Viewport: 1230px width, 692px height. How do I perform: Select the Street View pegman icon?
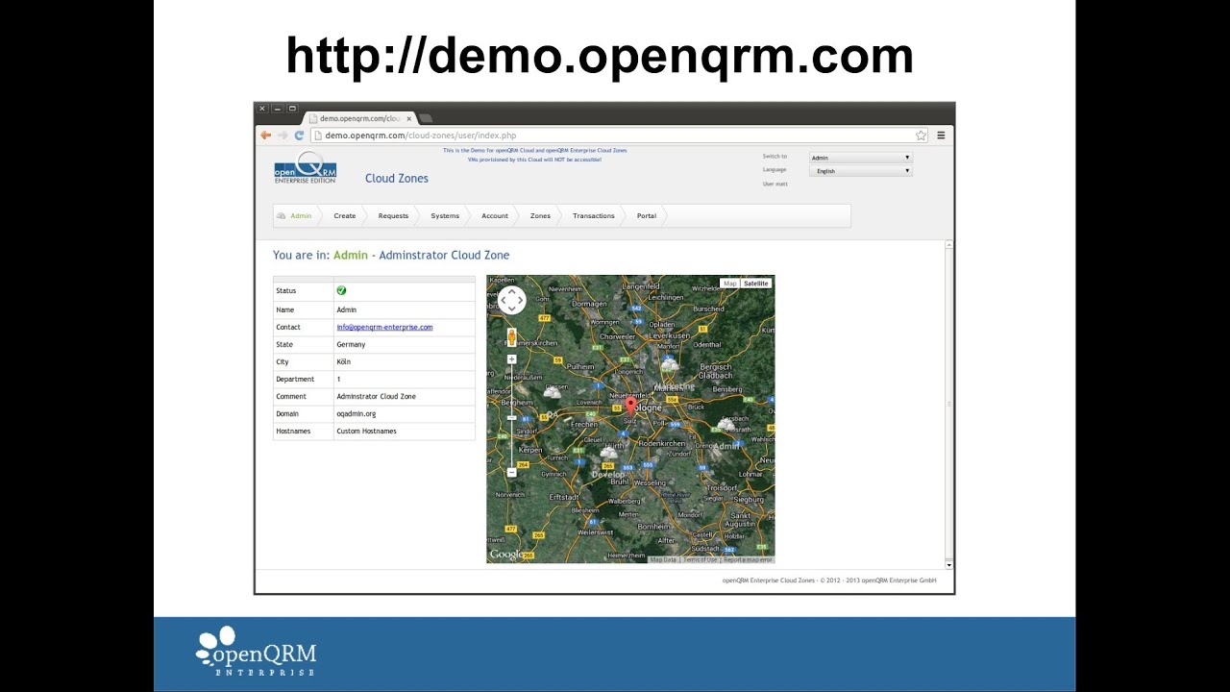click(x=511, y=337)
